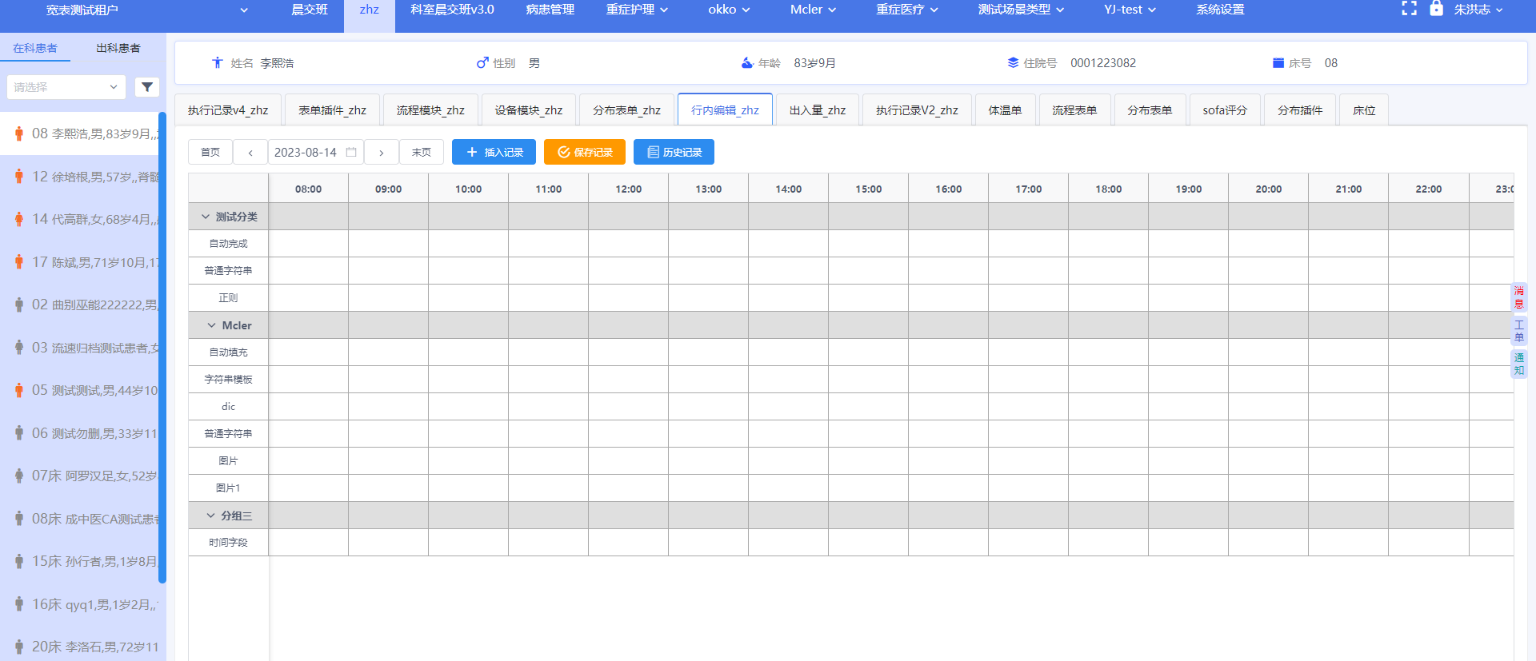Select patient 03 流速归档测试患者
Screen dimensions: 1536x661
click(80, 348)
